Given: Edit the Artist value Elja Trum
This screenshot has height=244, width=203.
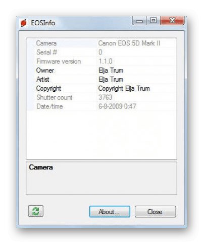Looking at the screenshot, I should tap(111, 79).
